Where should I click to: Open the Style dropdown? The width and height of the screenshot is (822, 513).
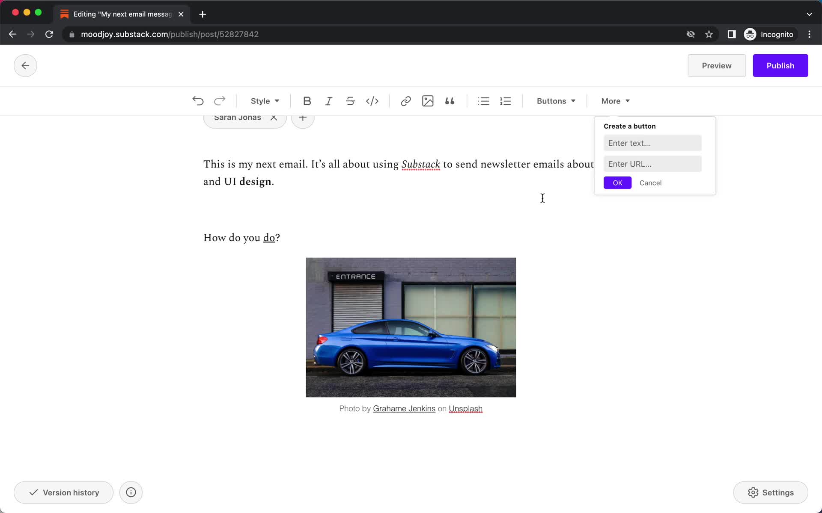point(265,101)
